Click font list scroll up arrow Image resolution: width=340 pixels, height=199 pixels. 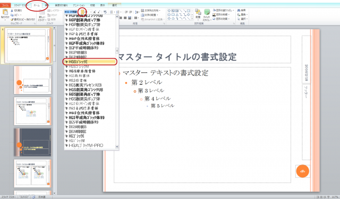117,16
